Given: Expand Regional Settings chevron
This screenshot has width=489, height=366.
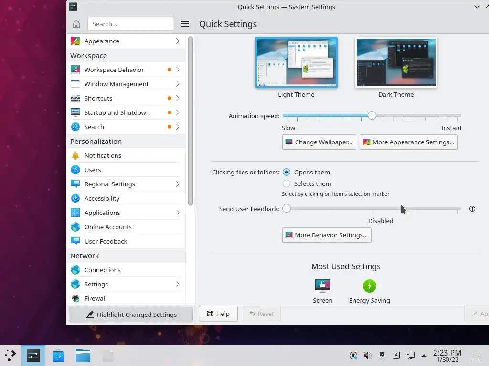Looking at the screenshot, I should [x=178, y=184].
